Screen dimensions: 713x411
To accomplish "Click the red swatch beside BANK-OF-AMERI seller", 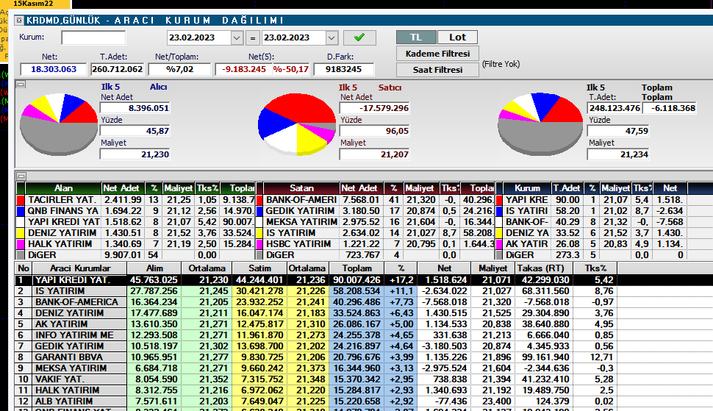I will tap(259, 200).
